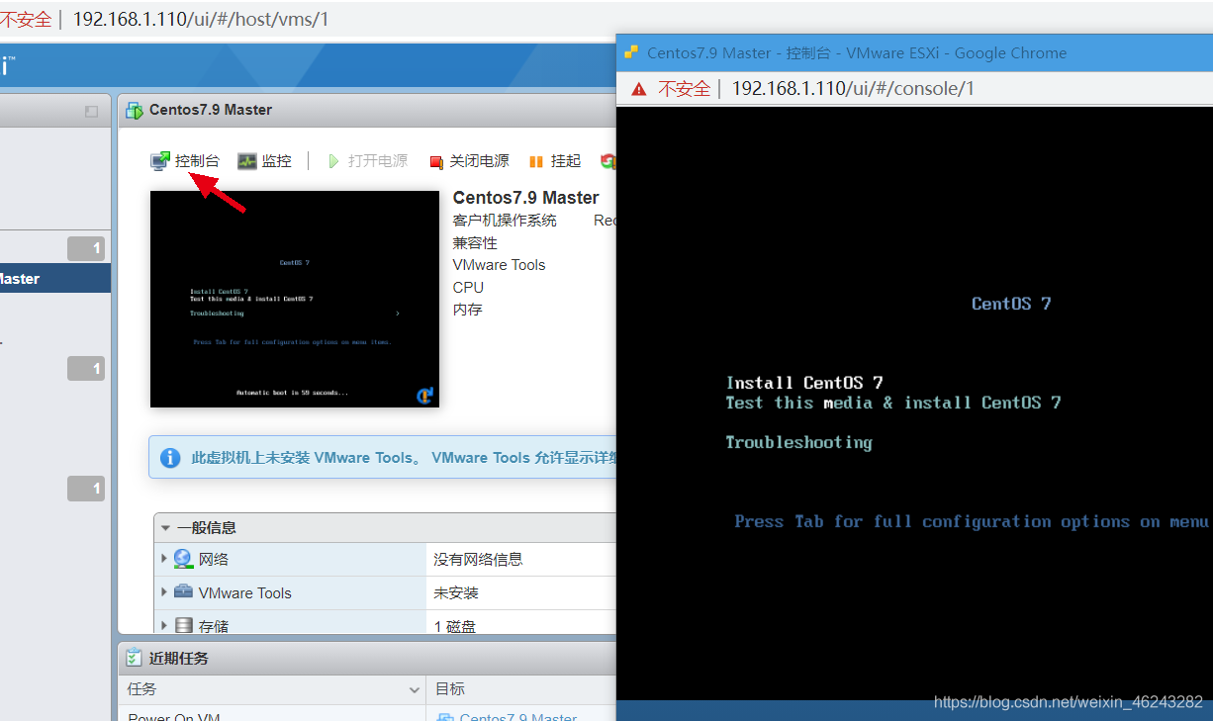Open the Console (控制台) toolbar button
The height and width of the screenshot is (721, 1213).
tap(185, 161)
